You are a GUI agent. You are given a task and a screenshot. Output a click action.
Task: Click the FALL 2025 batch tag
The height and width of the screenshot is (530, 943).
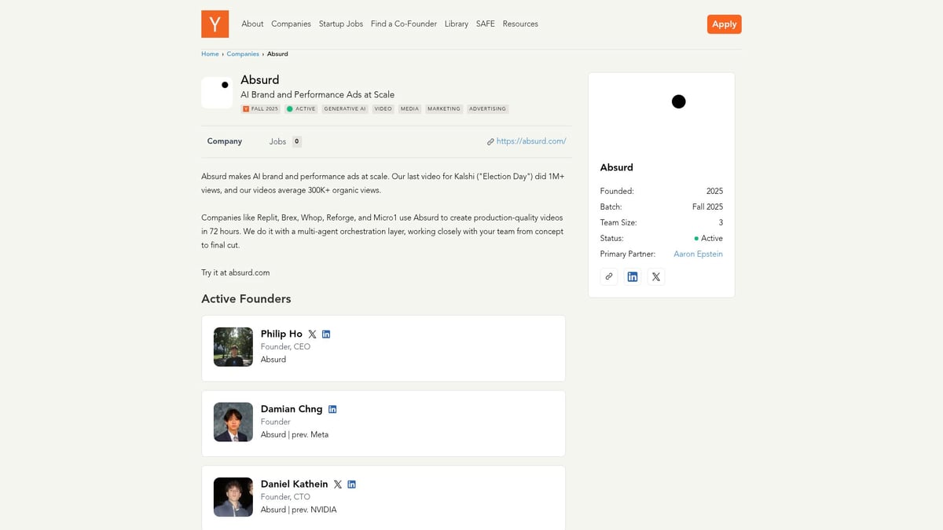[261, 109]
